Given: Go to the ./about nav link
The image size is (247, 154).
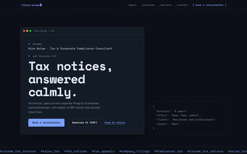Looking at the screenshot, I should coord(131,5).
